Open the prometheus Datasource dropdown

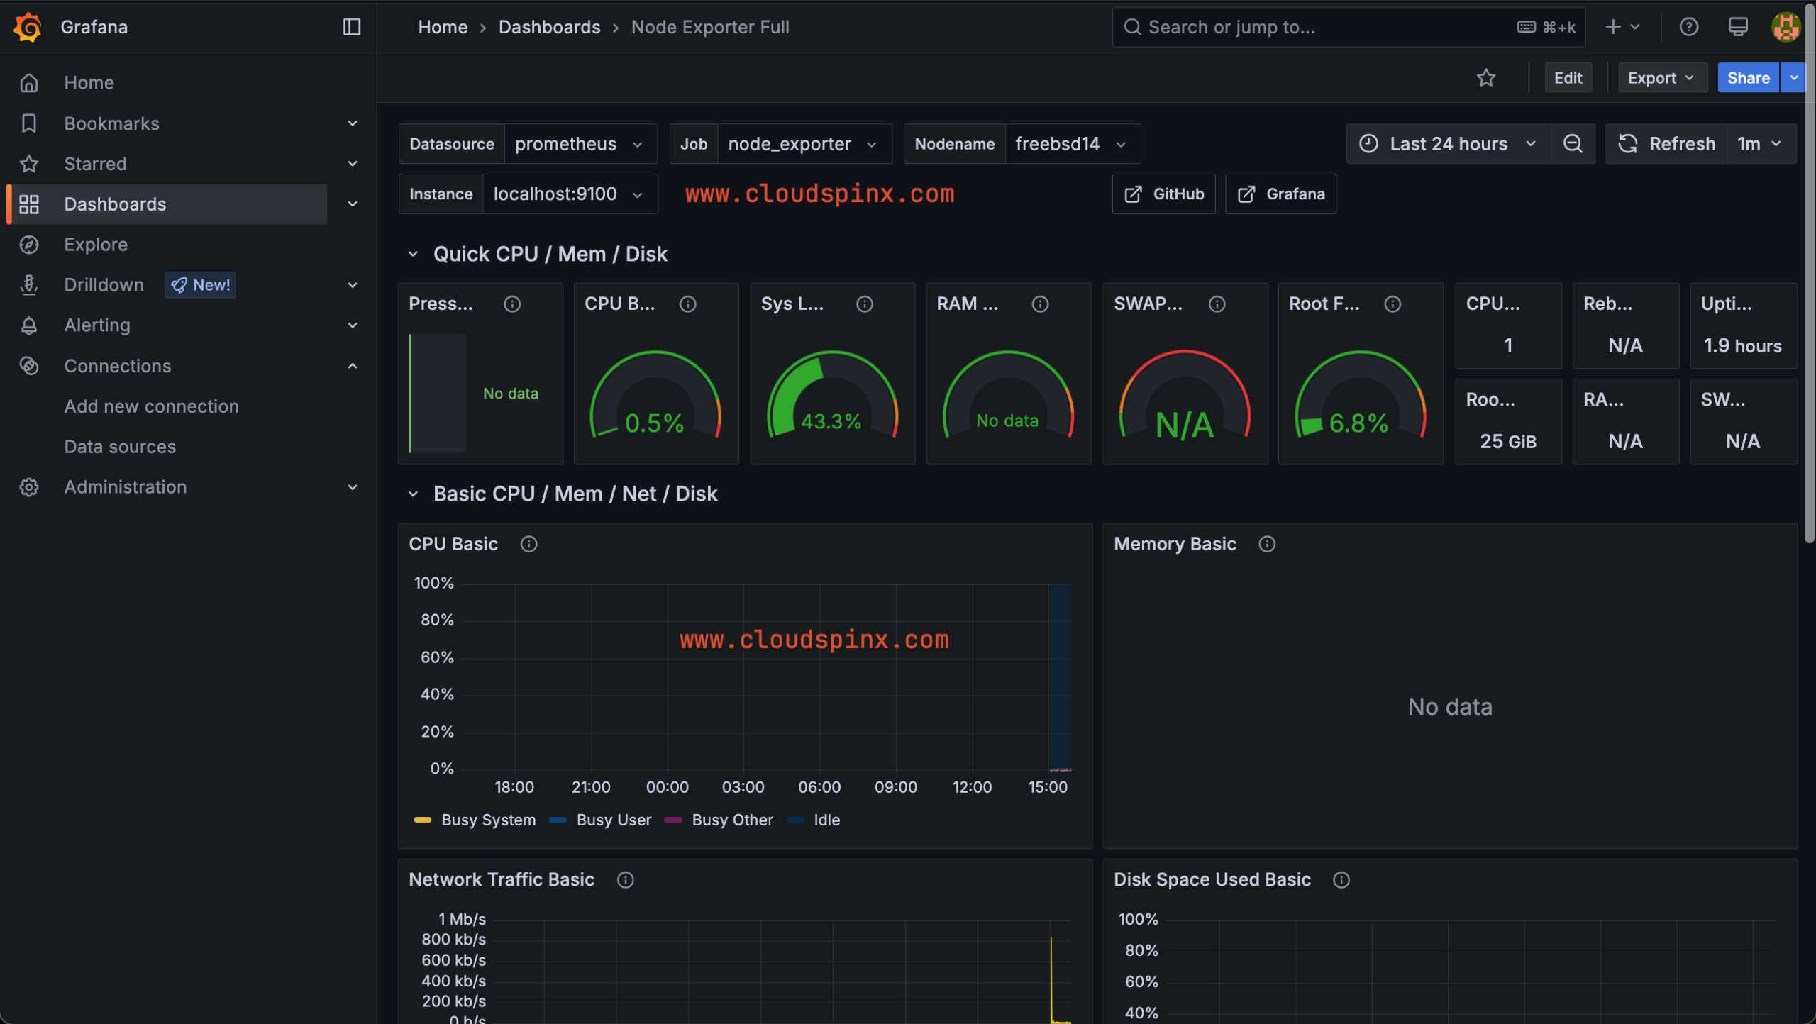(581, 143)
